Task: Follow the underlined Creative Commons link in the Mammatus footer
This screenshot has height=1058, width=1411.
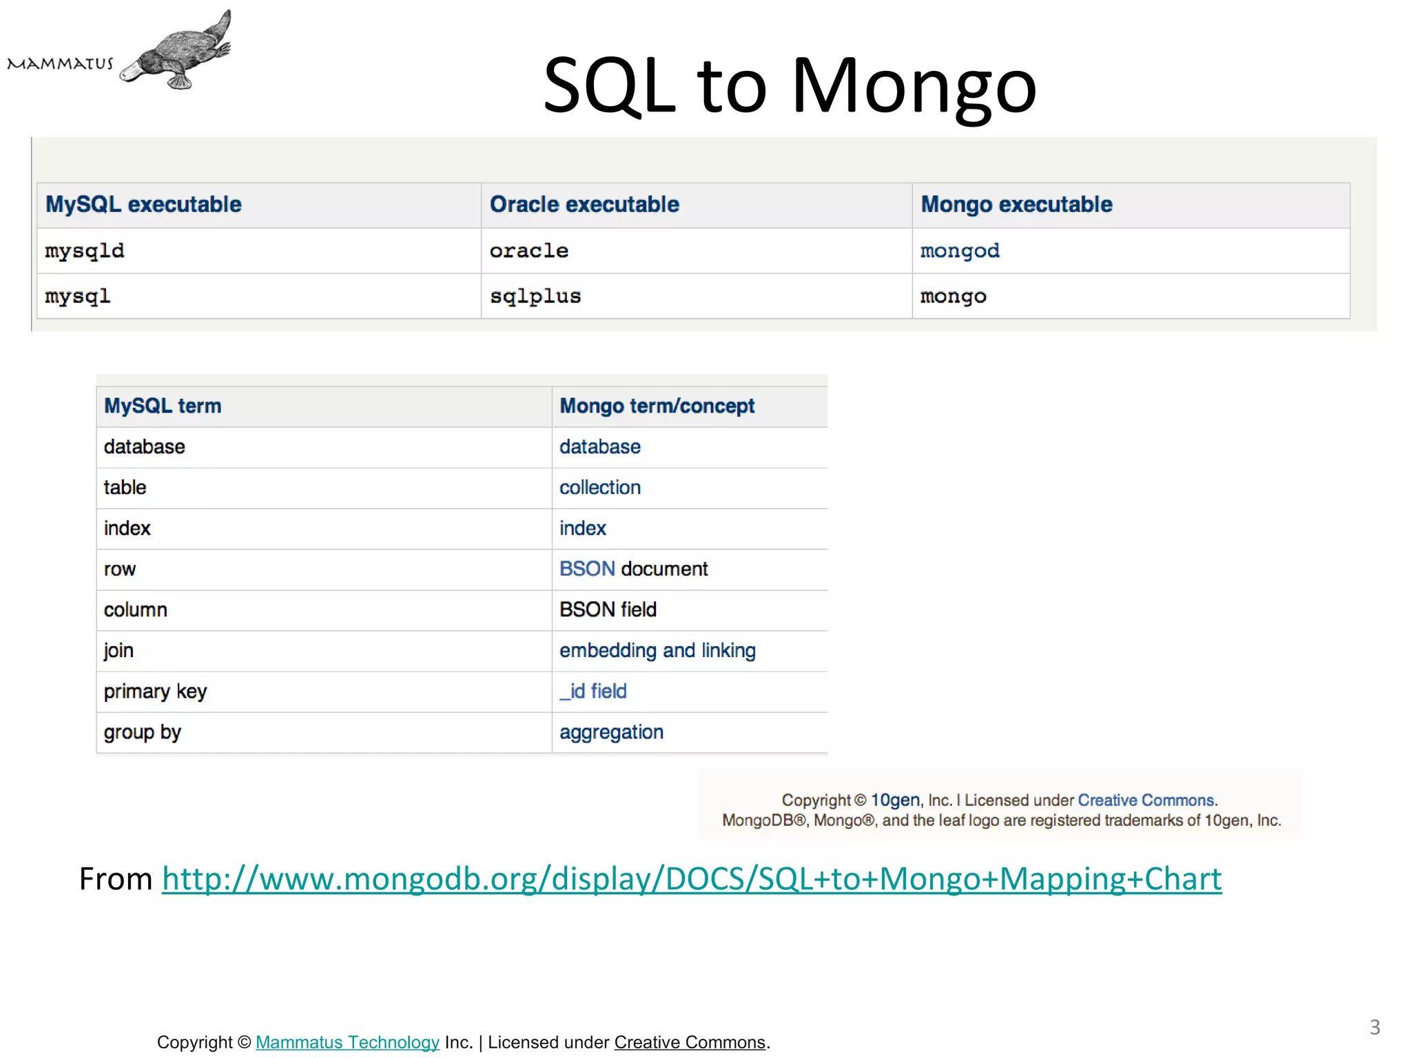Action: click(690, 1042)
